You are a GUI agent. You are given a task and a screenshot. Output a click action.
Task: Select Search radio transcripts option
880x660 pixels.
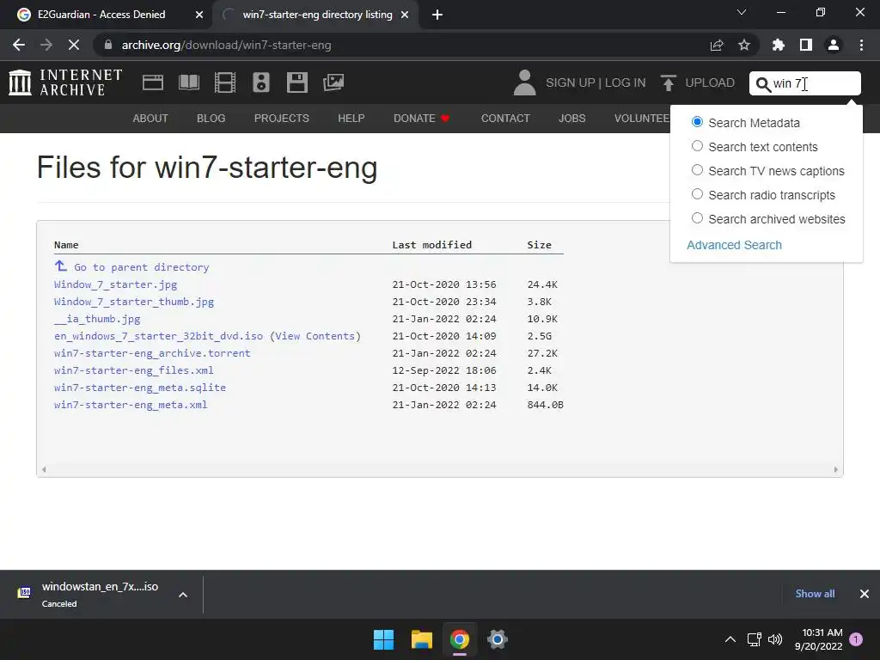[x=697, y=194]
